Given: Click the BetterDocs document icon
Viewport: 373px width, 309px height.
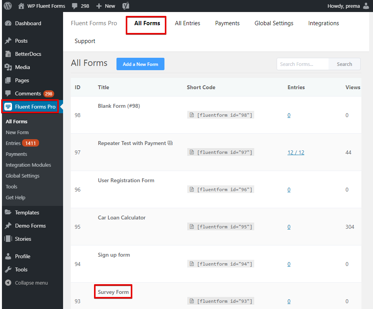Looking at the screenshot, I should 9,54.
